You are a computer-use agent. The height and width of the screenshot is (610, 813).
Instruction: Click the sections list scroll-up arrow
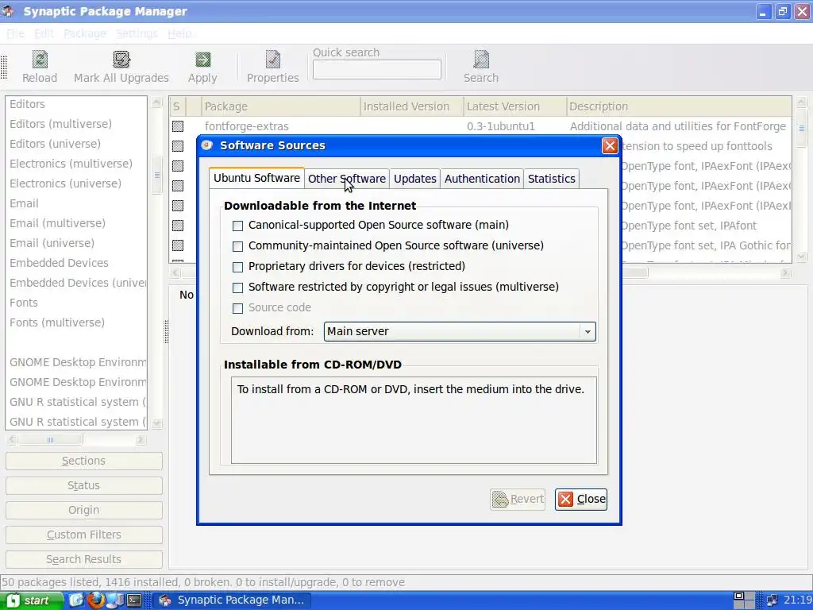[156, 102]
